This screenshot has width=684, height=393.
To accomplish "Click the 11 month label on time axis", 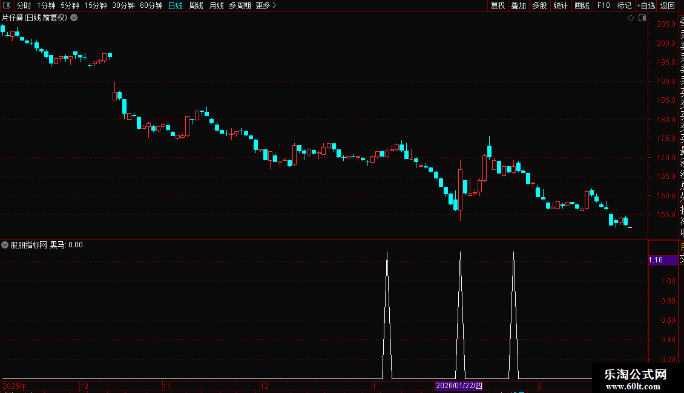I will (x=166, y=386).
